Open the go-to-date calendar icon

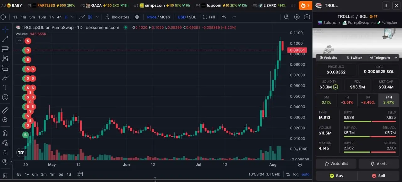(x=80, y=174)
